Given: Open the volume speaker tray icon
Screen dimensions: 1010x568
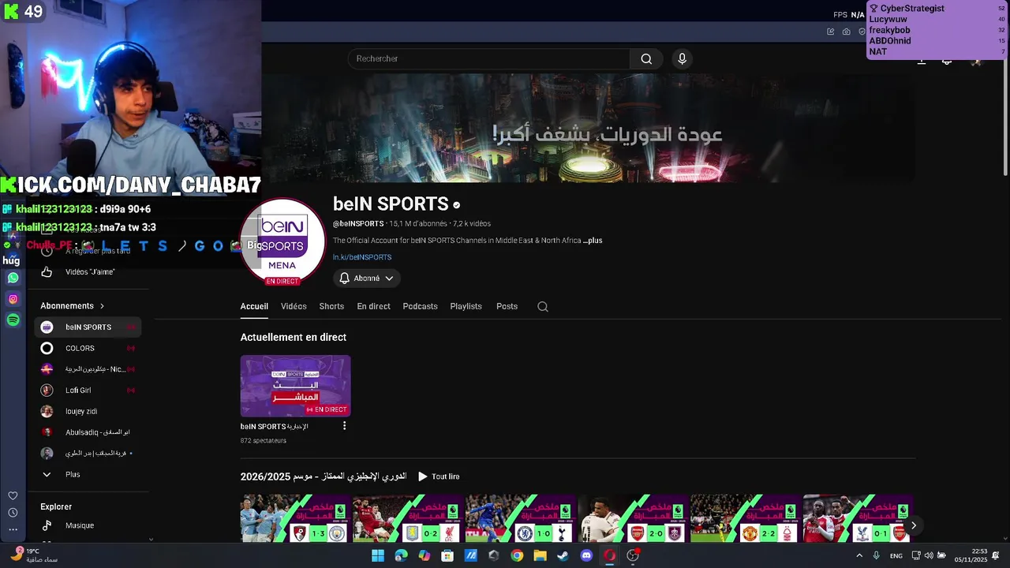Looking at the screenshot, I should click(x=929, y=556).
